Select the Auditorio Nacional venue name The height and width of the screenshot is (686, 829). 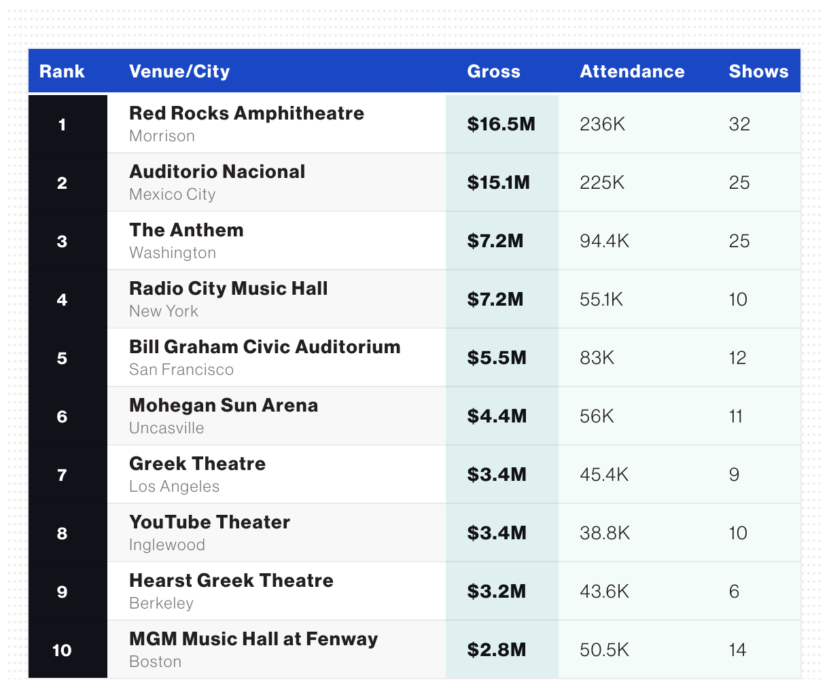point(217,172)
